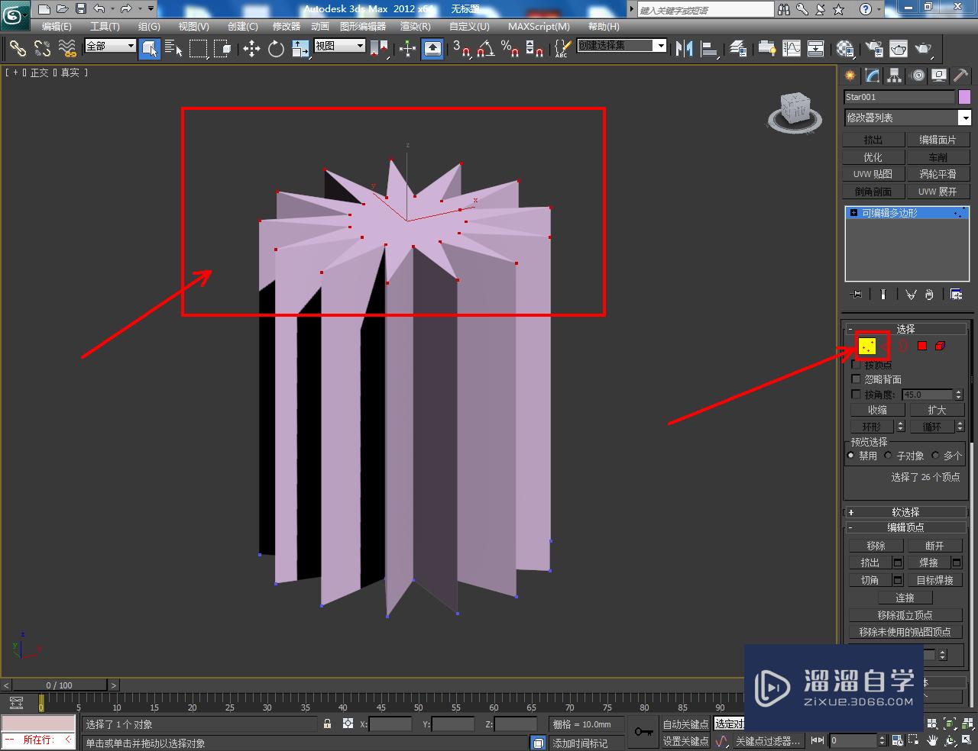Select the 多个 preview selection radio
This screenshot has width=978, height=751.
click(x=935, y=456)
